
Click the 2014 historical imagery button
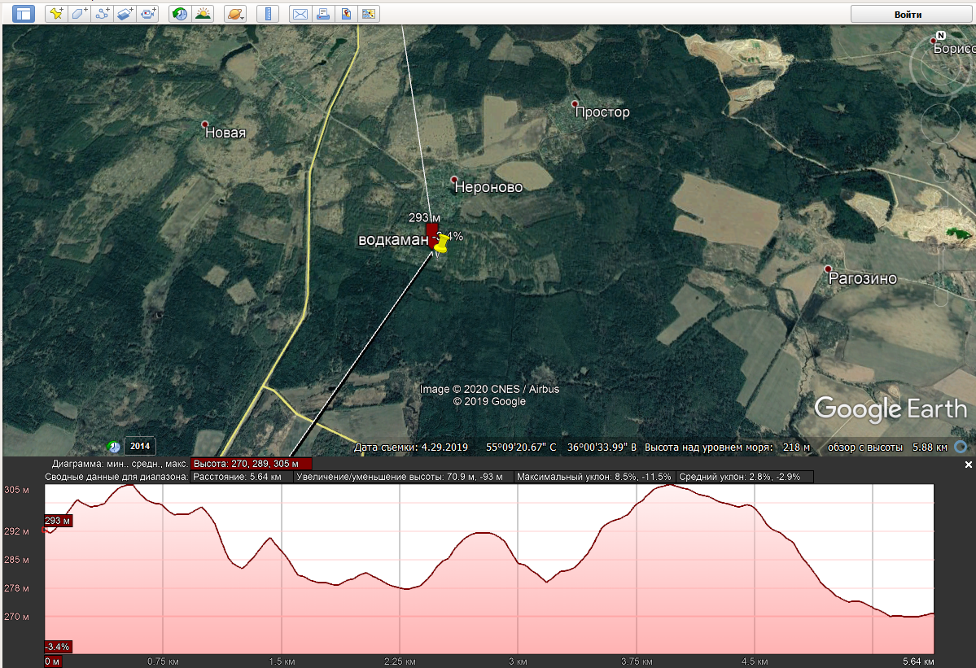140,446
